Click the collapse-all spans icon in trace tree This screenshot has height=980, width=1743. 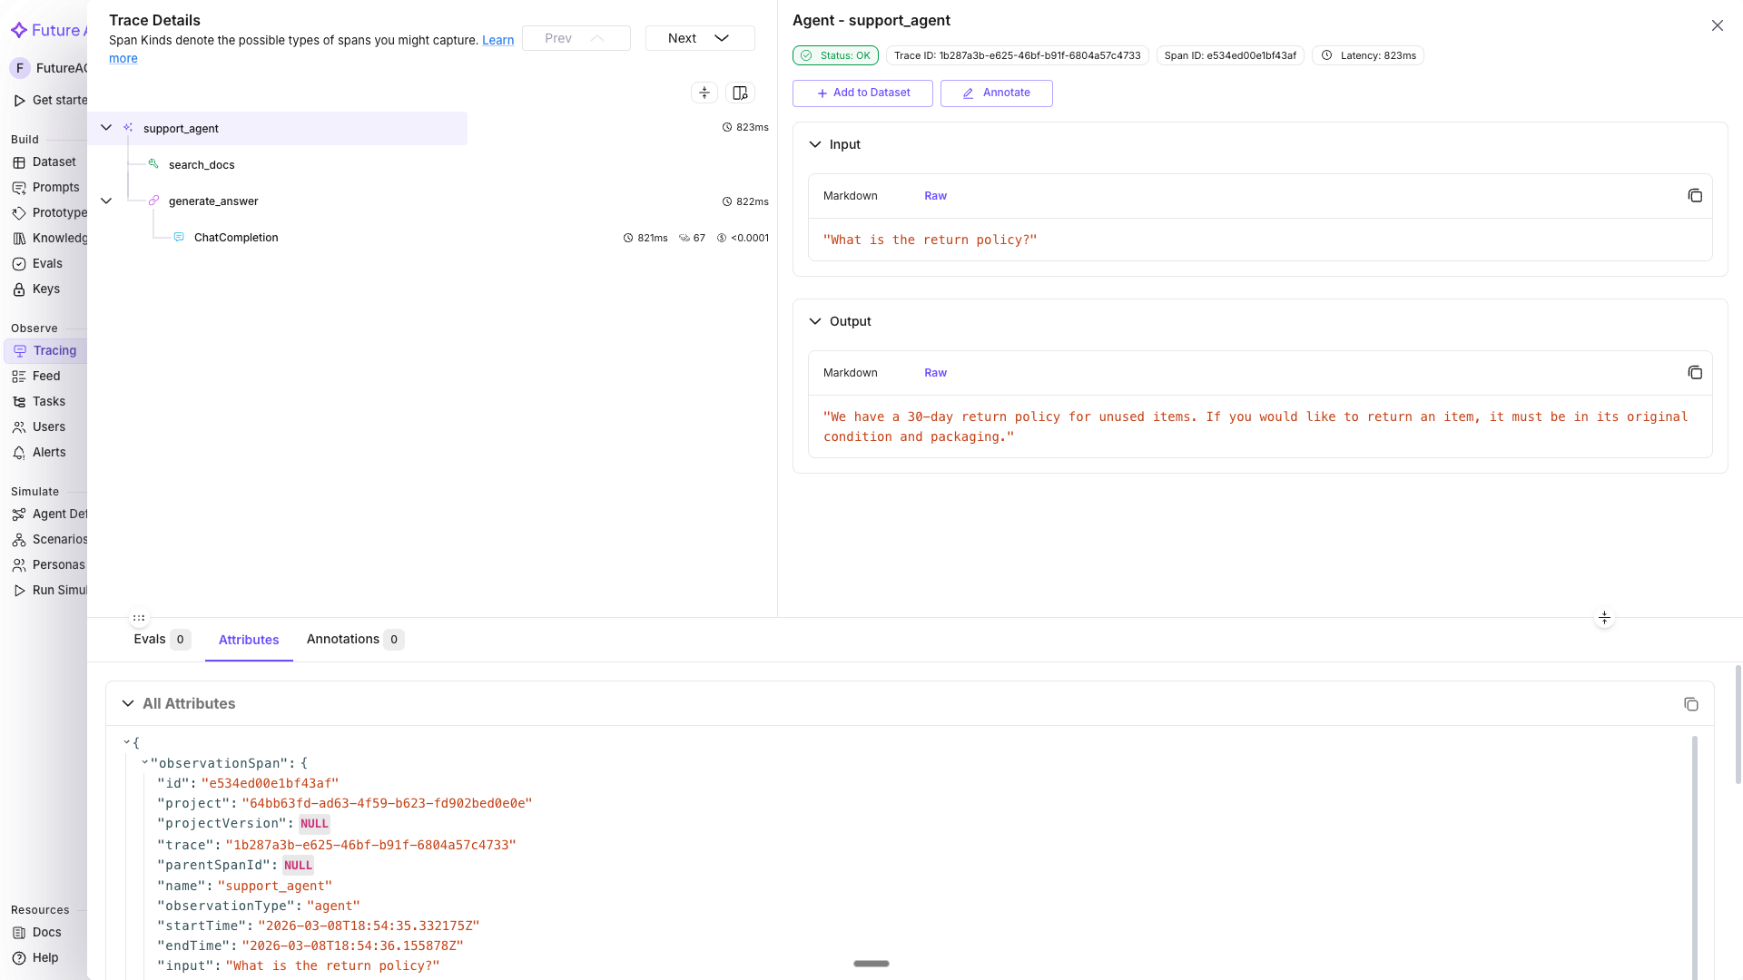[704, 93]
